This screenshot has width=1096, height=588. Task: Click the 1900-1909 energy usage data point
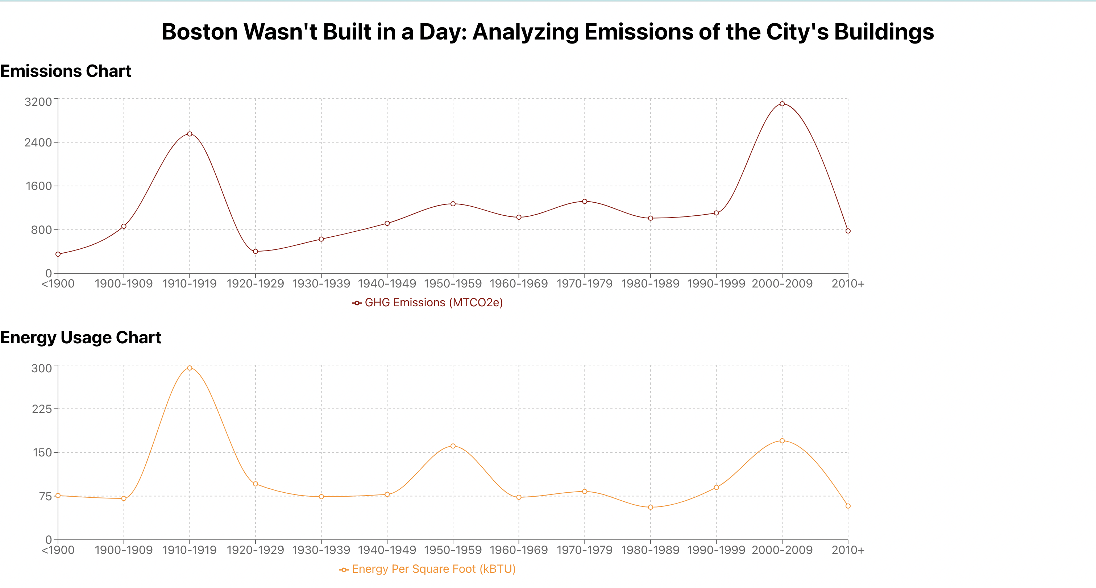pos(124,499)
